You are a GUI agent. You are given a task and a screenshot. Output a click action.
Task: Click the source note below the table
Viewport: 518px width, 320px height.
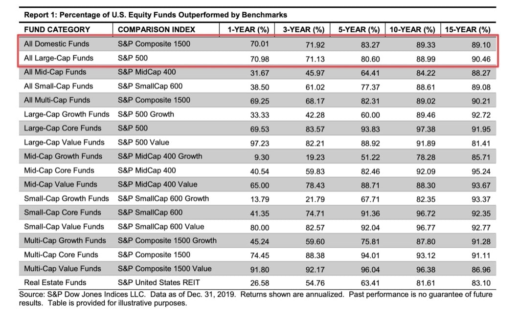coord(256,299)
